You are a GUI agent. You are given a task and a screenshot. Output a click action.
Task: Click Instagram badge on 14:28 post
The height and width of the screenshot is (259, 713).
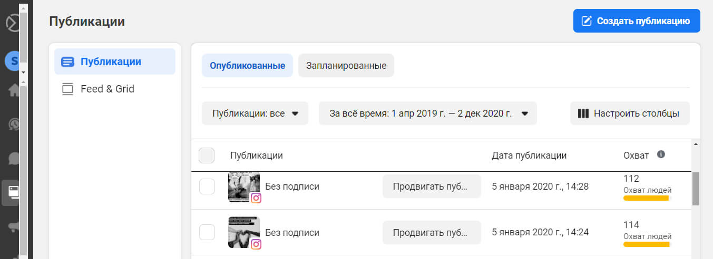click(x=256, y=198)
